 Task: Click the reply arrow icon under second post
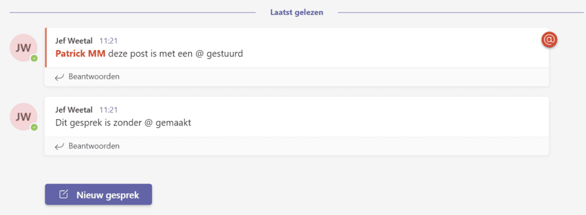click(x=60, y=147)
